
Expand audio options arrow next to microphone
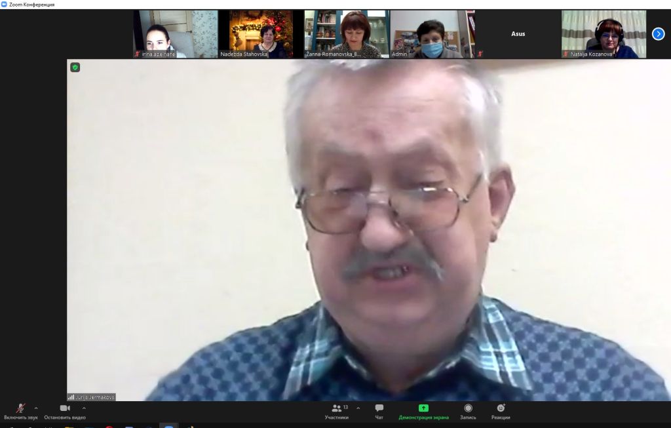pos(36,408)
